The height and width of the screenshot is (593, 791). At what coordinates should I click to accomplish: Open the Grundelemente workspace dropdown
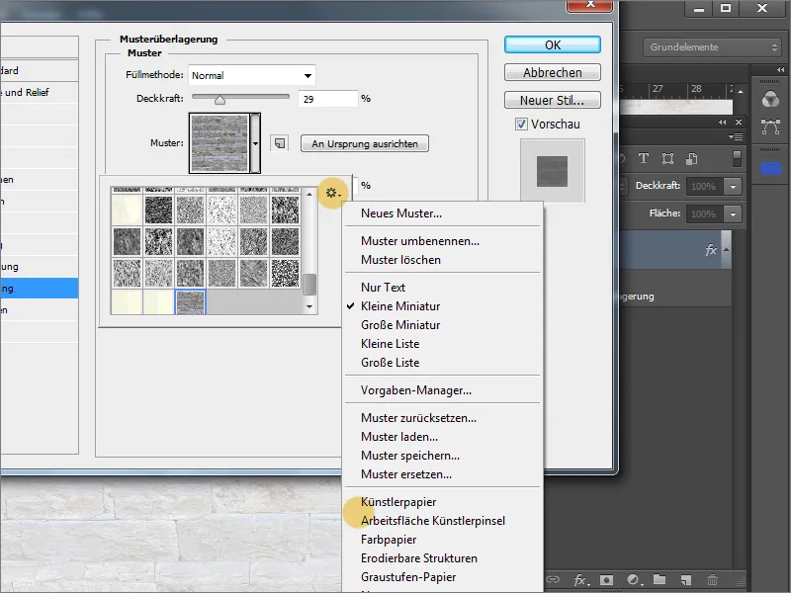coord(712,47)
